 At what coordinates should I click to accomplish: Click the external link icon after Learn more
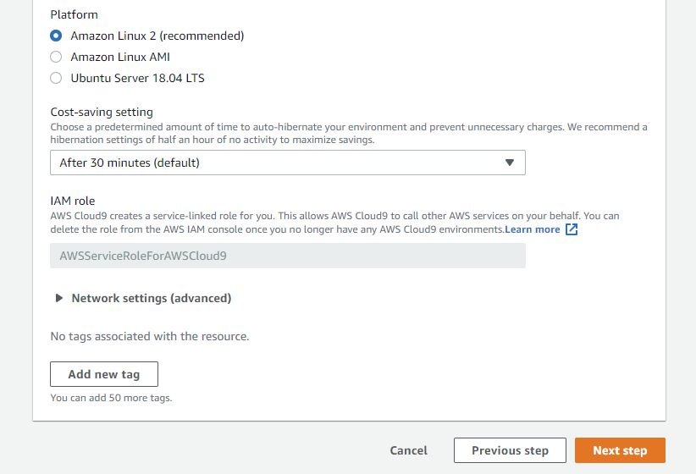coord(572,229)
